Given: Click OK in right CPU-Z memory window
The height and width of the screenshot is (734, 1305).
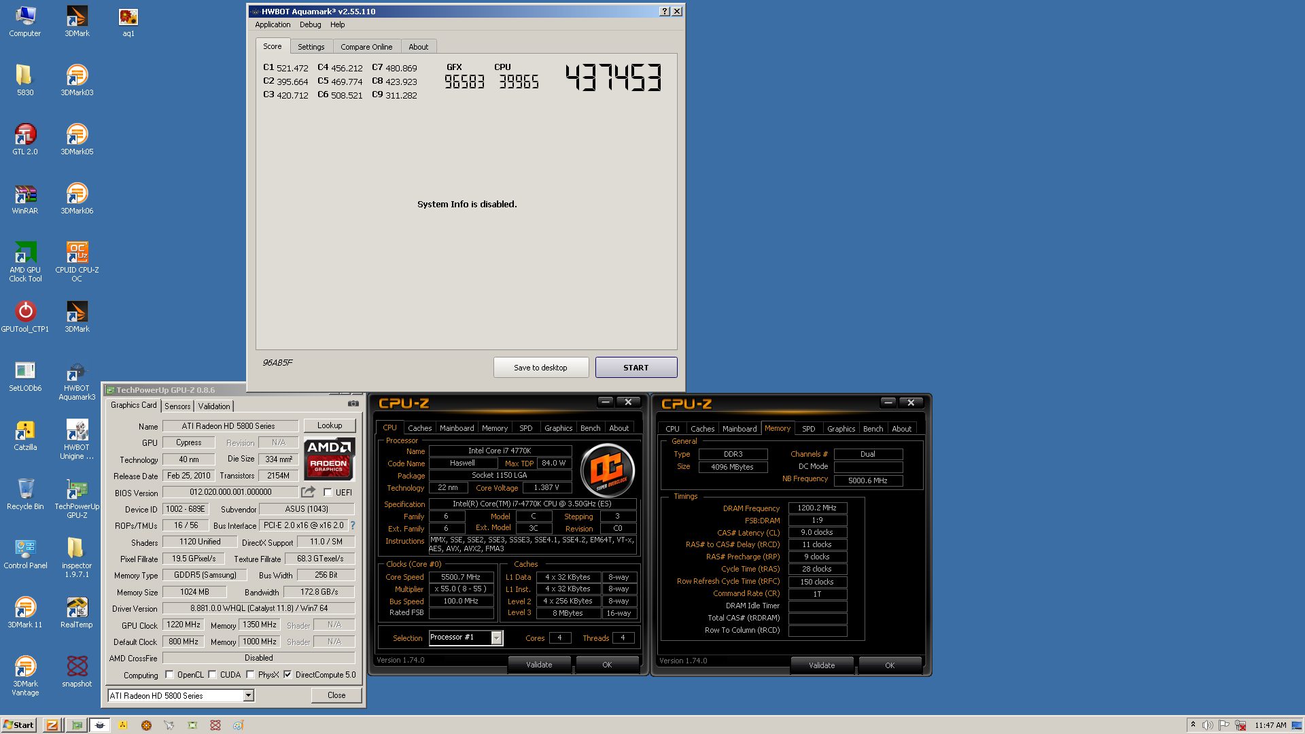Looking at the screenshot, I should pos(890,665).
